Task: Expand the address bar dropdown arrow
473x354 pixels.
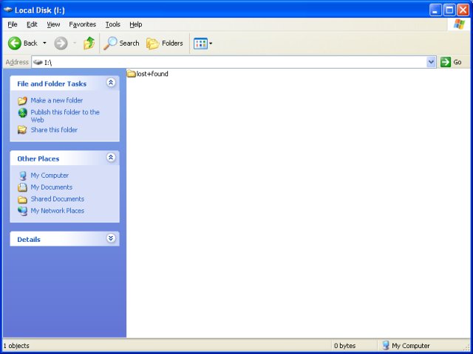Action: point(432,62)
